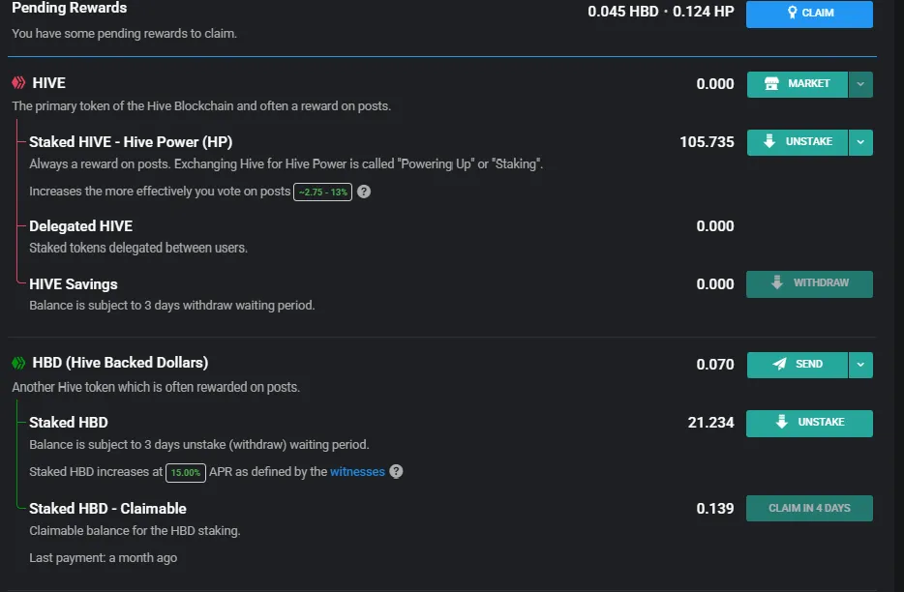
Task: Withdraw from HIVE Savings
Action: click(809, 283)
